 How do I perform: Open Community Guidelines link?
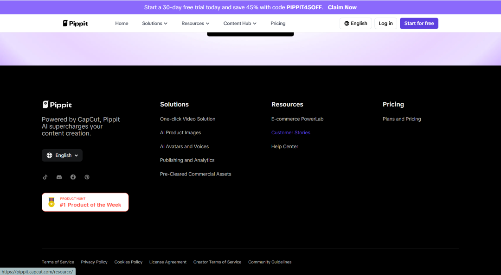(270, 262)
